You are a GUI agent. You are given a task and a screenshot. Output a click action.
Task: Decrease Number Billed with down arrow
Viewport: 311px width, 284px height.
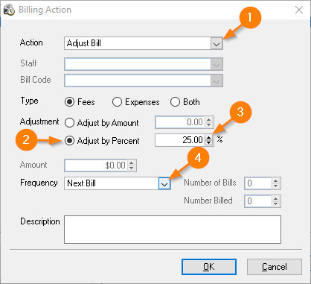pyautogui.click(x=275, y=203)
